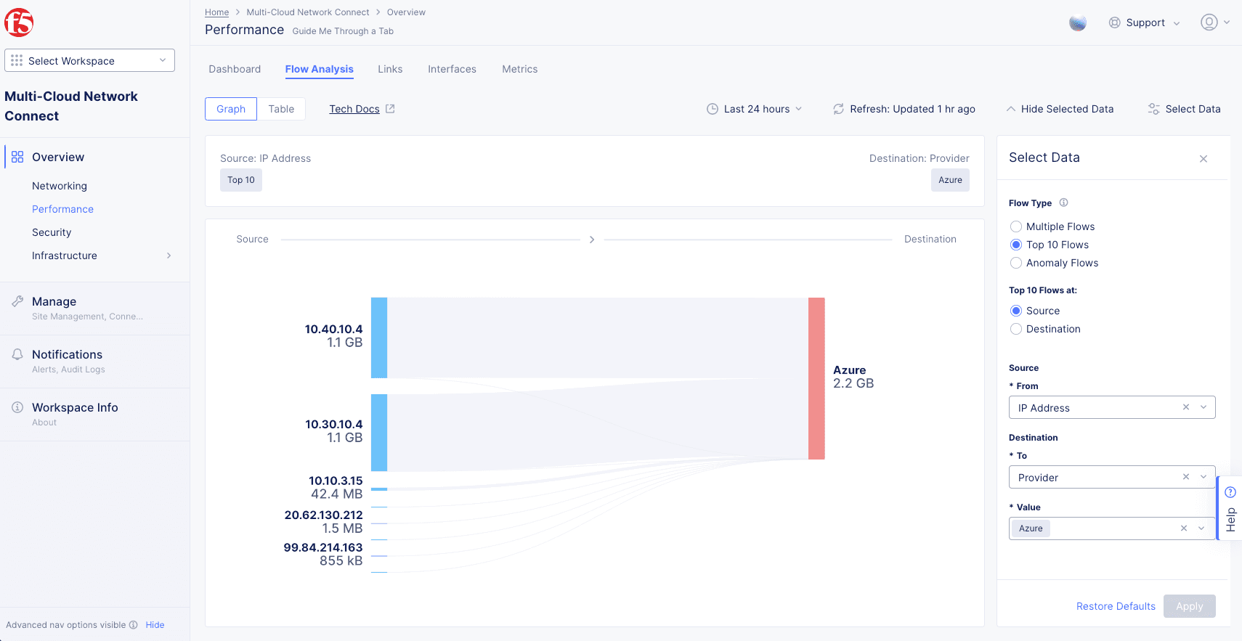Click the F5 logo icon

click(x=19, y=23)
